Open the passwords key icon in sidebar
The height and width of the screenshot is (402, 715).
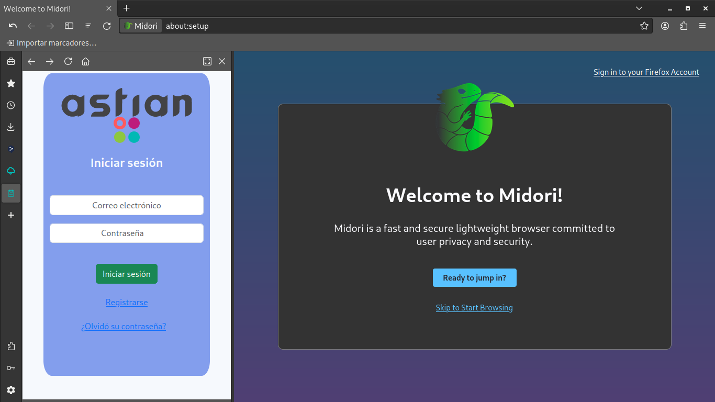pos(11,368)
